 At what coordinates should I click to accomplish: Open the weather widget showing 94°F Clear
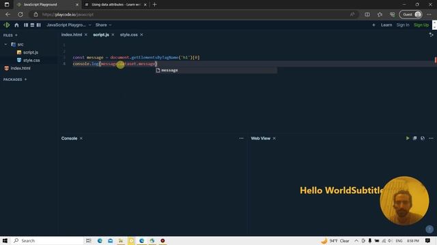click(335, 241)
